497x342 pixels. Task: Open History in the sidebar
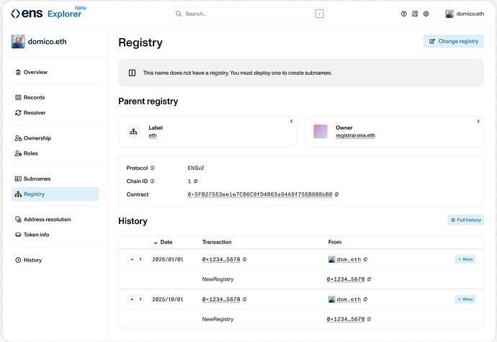click(55, 260)
